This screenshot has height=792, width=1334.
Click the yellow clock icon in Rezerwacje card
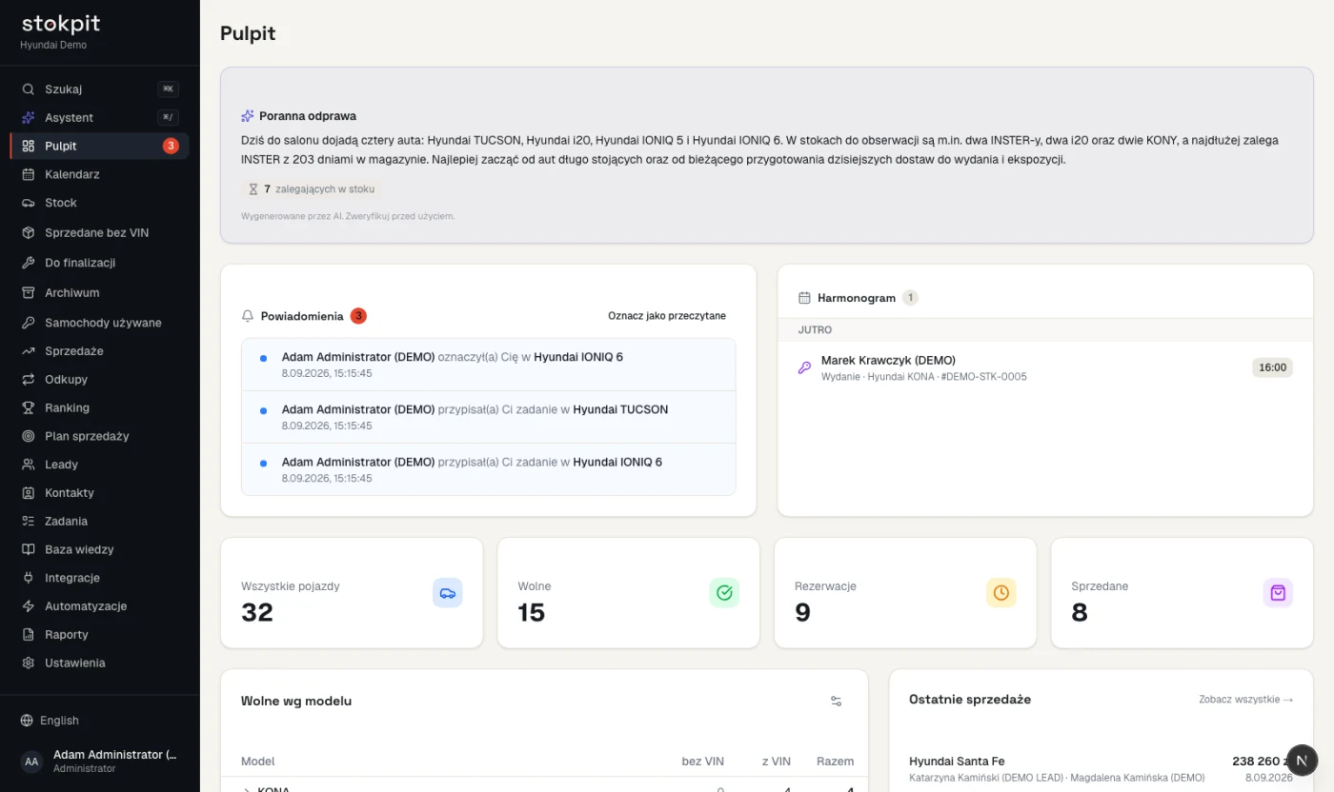[x=1000, y=593]
